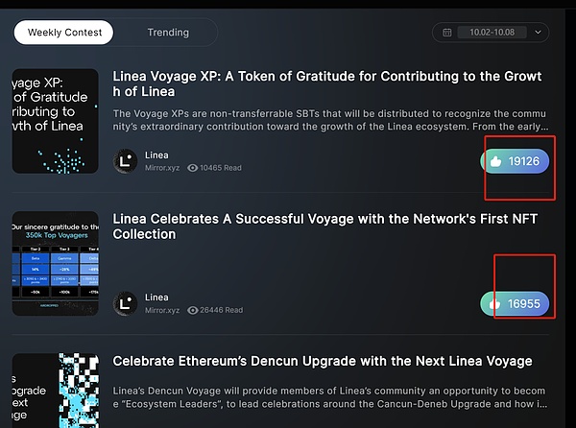
Task: Click the thumbs-up icon on the 16955 button
Action: pyautogui.click(x=495, y=304)
